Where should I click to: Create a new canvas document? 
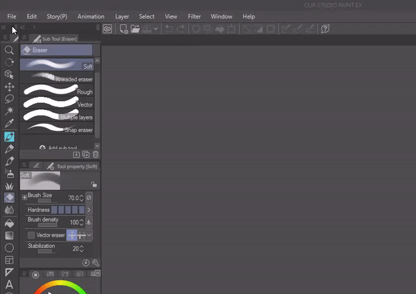tap(123, 29)
